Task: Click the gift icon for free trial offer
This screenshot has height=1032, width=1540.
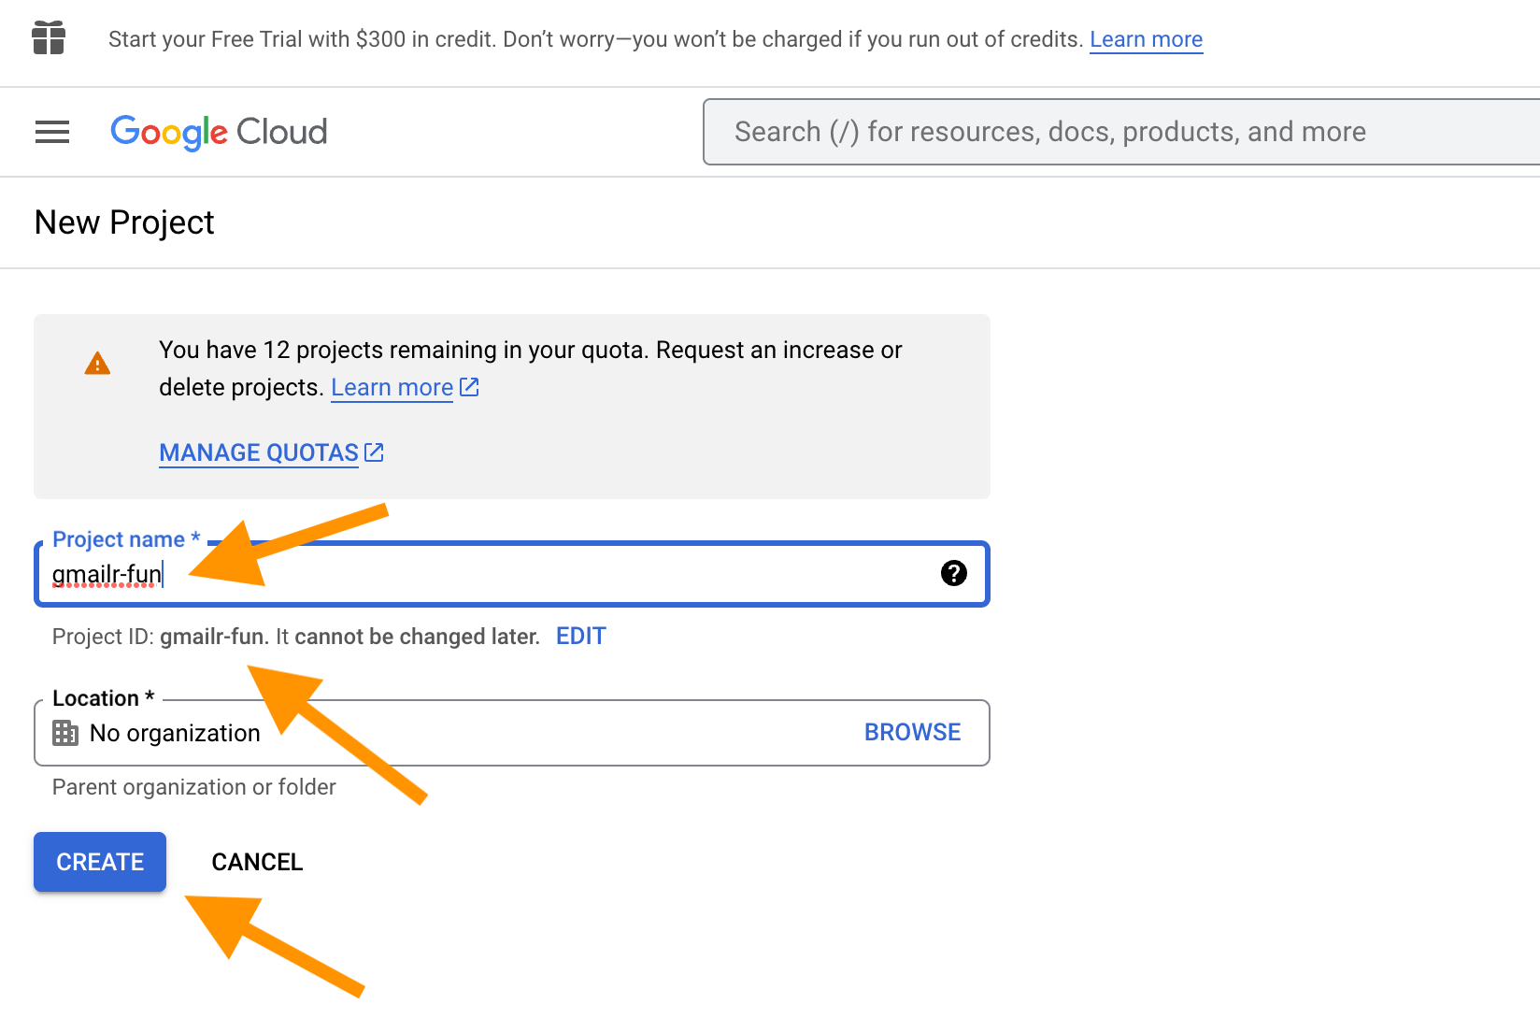Action: (x=48, y=38)
